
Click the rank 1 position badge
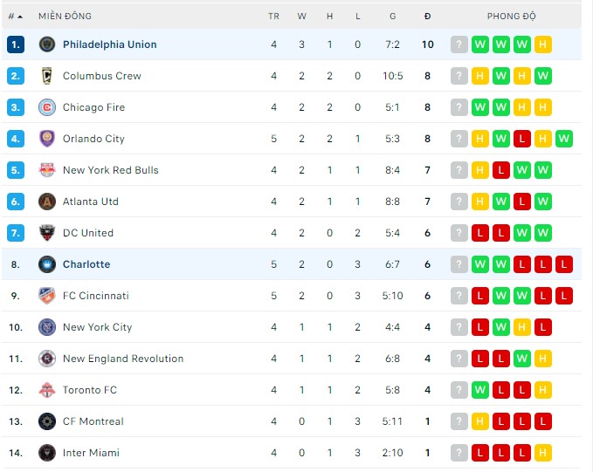click(x=16, y=44)
